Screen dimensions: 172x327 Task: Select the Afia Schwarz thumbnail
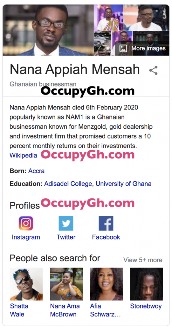tap(107, 284)
